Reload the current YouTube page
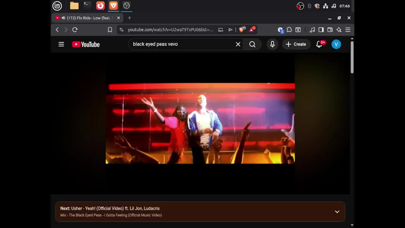 pos(75,30)
